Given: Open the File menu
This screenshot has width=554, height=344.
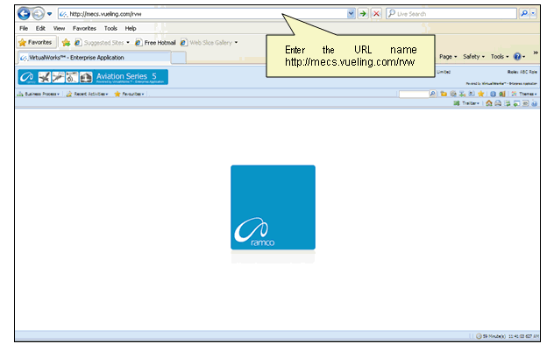Looking at the screenshot, I should [24, 28].
